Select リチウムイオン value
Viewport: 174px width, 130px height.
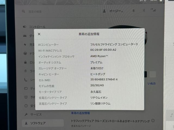pyautogui.click(x=99, y=97)
